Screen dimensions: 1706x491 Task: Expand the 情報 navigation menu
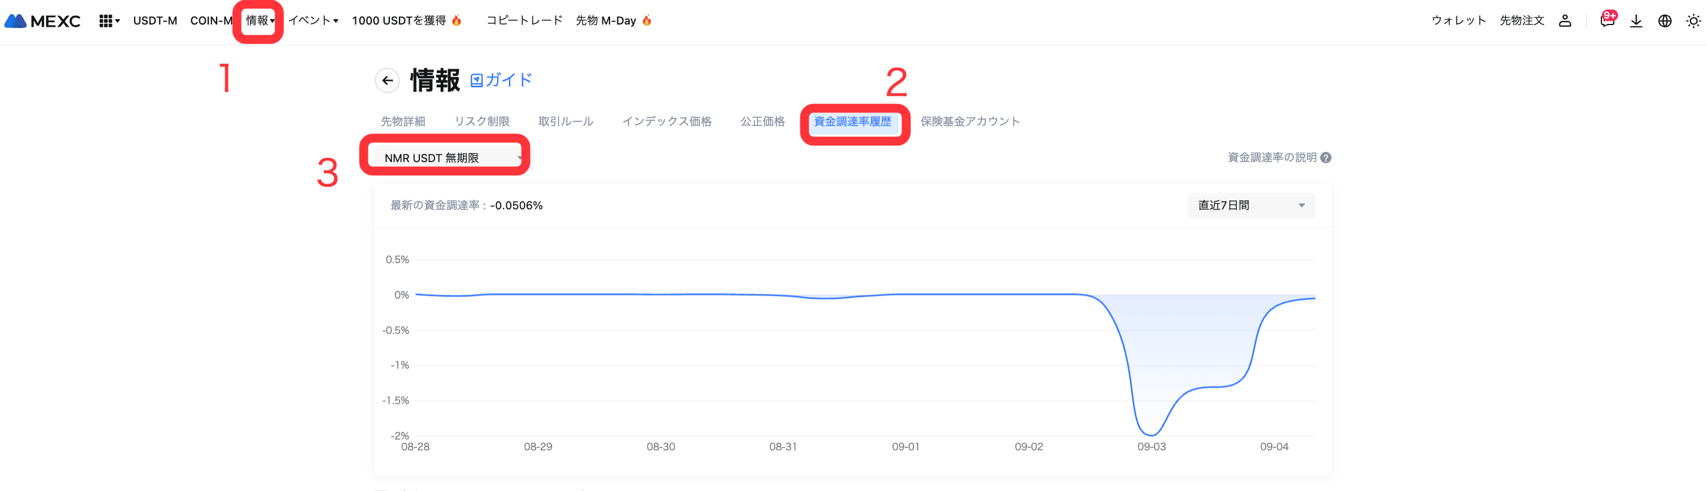tap(259, 20)
